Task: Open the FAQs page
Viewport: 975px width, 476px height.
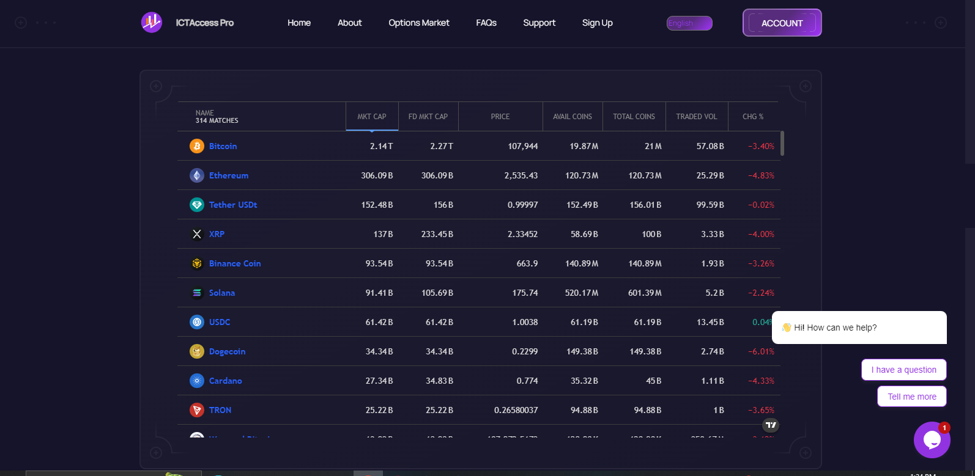Action: click(486, 23)
